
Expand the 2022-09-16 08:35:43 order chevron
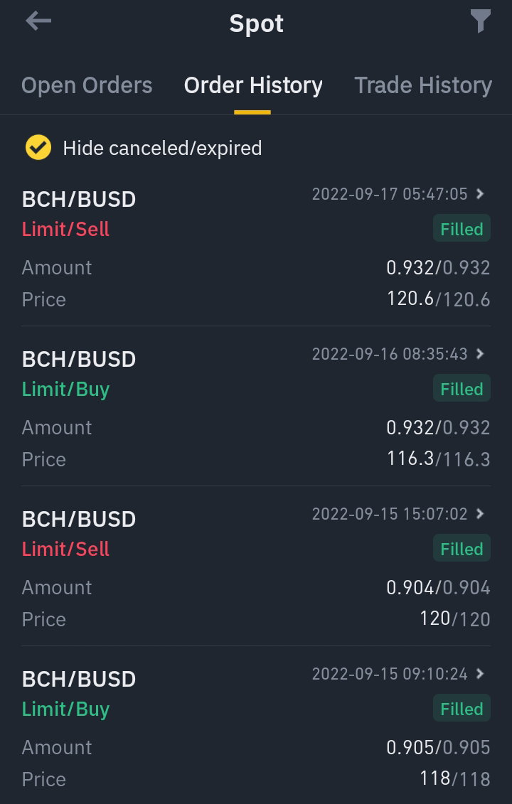[x=480, y=354]
